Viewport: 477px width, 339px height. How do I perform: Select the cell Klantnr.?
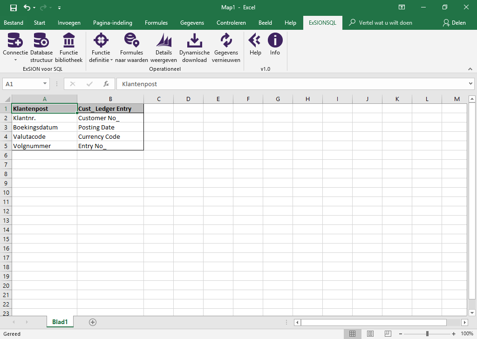44,118
